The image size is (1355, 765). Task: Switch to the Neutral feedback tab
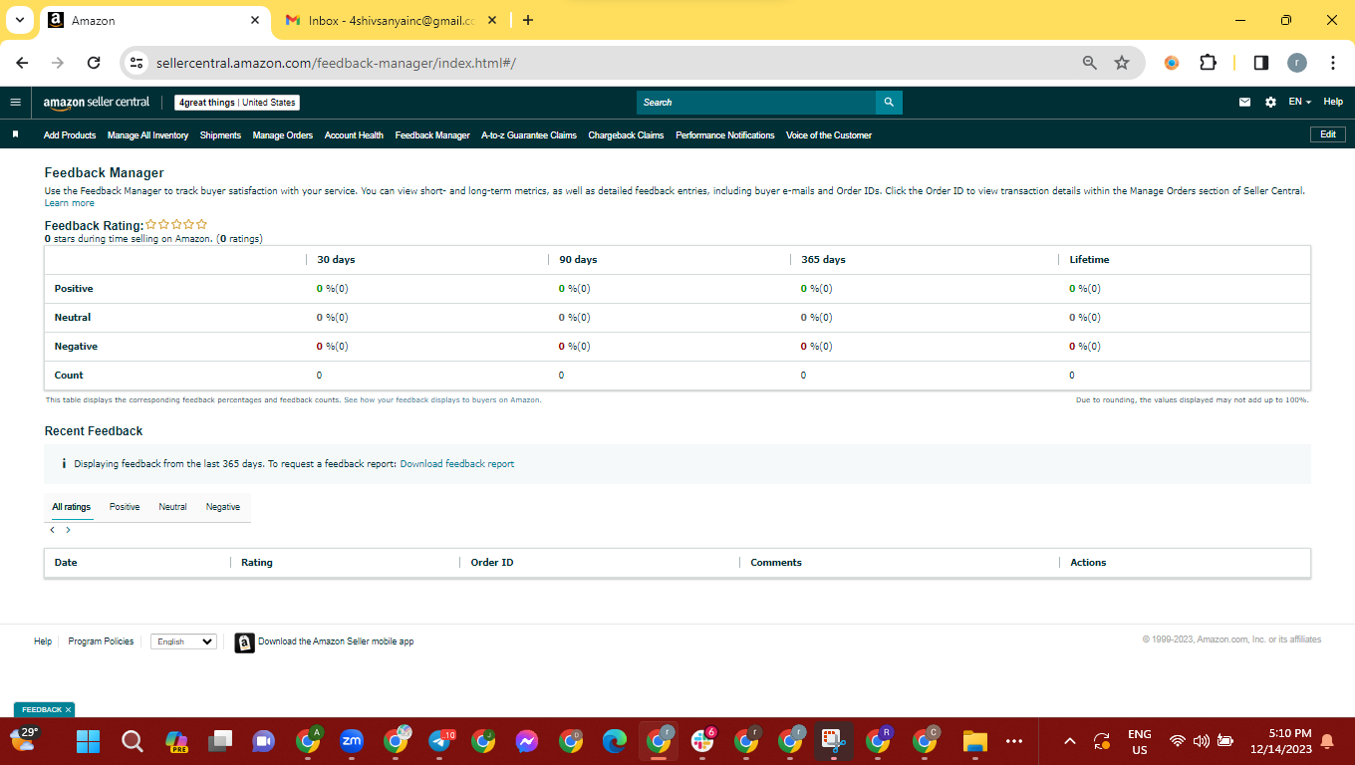click(172, 507)
